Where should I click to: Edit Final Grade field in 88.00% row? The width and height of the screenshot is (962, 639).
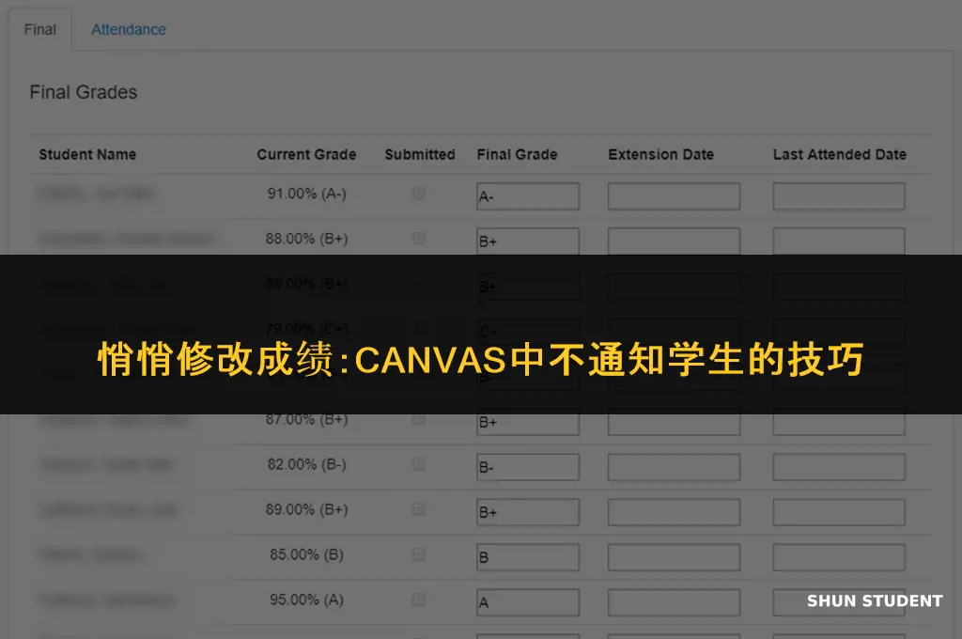pyautogui.click(x=528, y=241)
